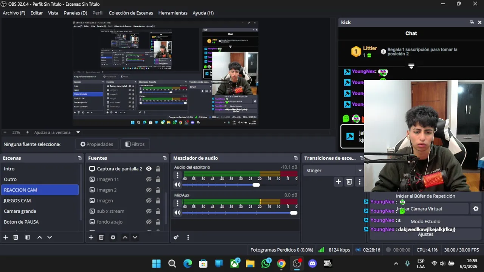Open the Paneles menu
Screen dimensions: 484x272
coord(76,13)
